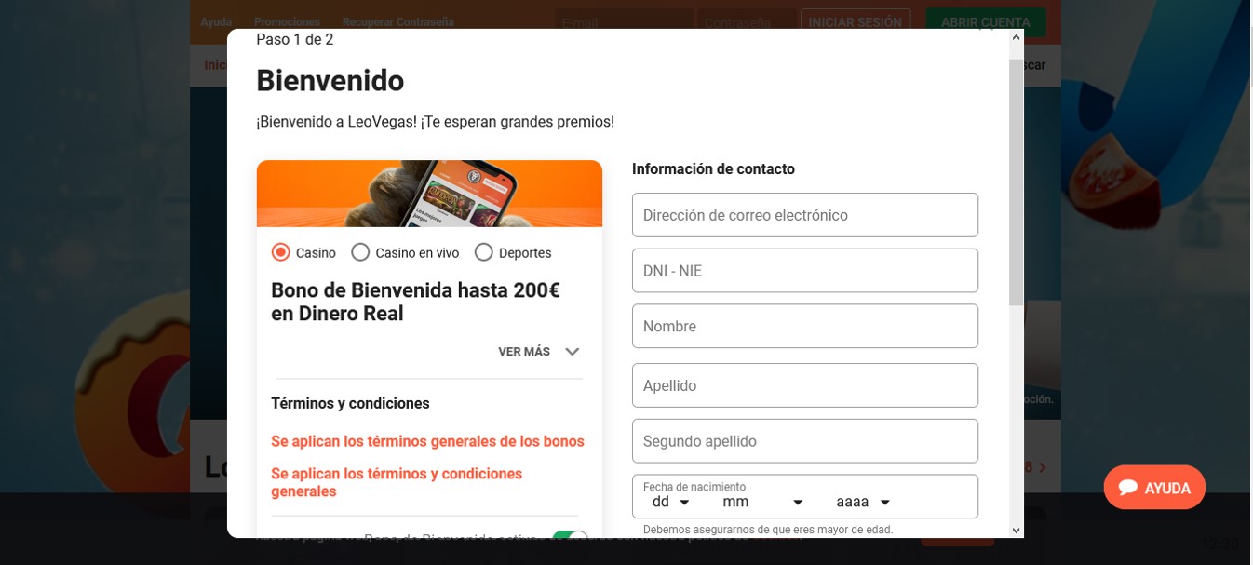Click the Dirección de correo electrónico field
The height and width of the screenshot is (565, 1253).
coord(805,215)
